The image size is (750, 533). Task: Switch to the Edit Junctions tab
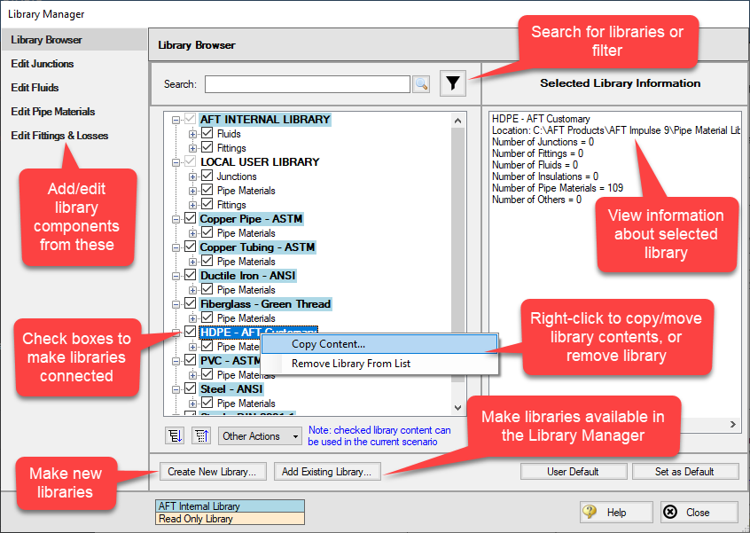coord(43,64)
